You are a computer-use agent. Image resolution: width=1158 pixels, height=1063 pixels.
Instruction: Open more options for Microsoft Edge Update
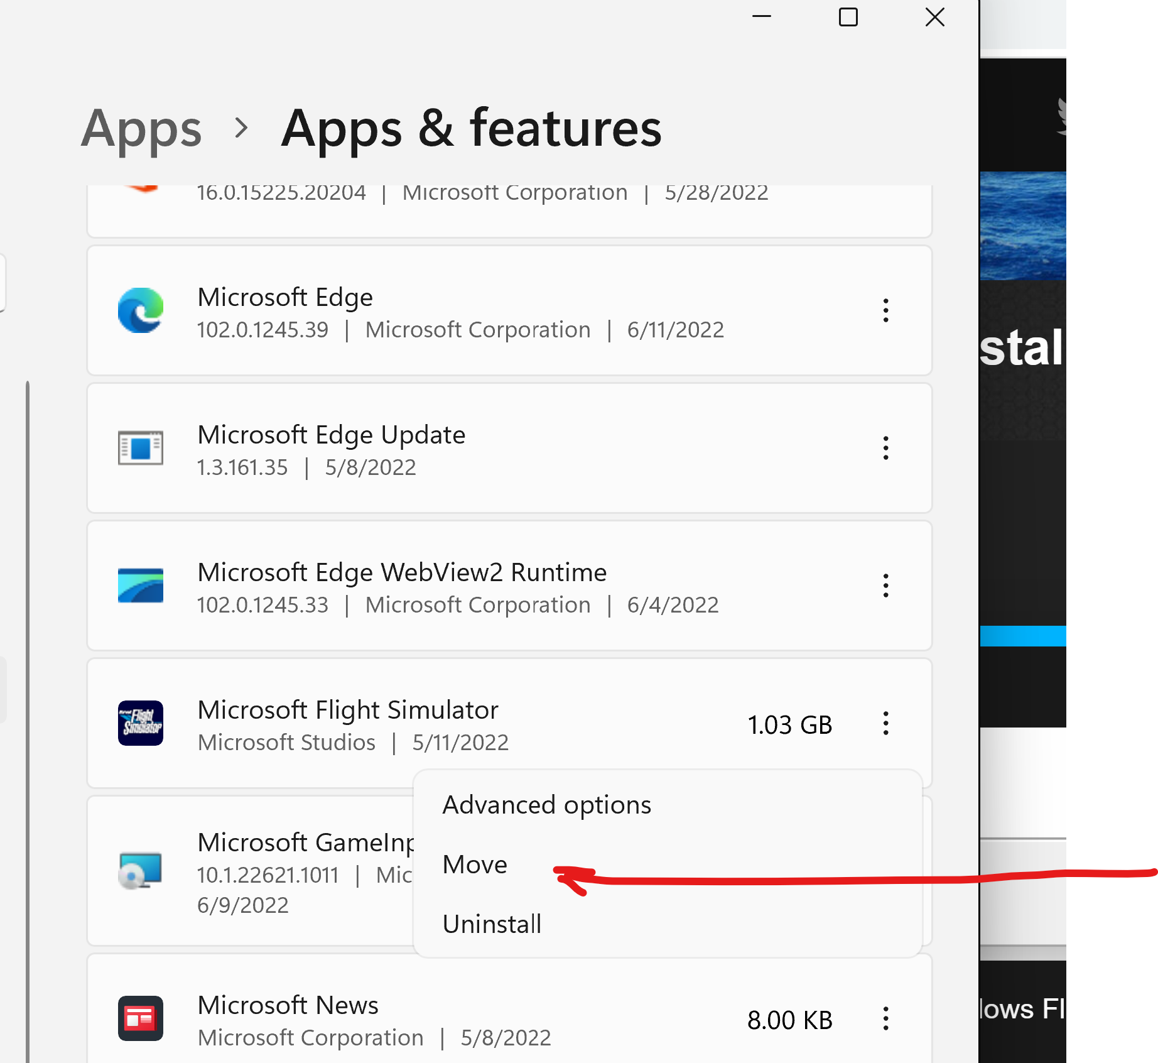[885, 448]
